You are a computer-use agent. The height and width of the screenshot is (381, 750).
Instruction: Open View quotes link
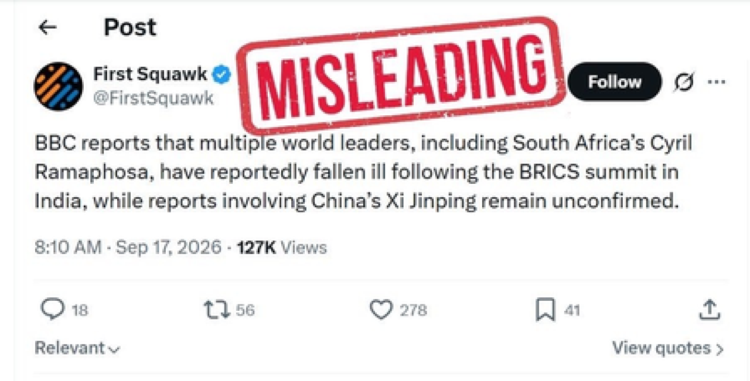(668, 348)
